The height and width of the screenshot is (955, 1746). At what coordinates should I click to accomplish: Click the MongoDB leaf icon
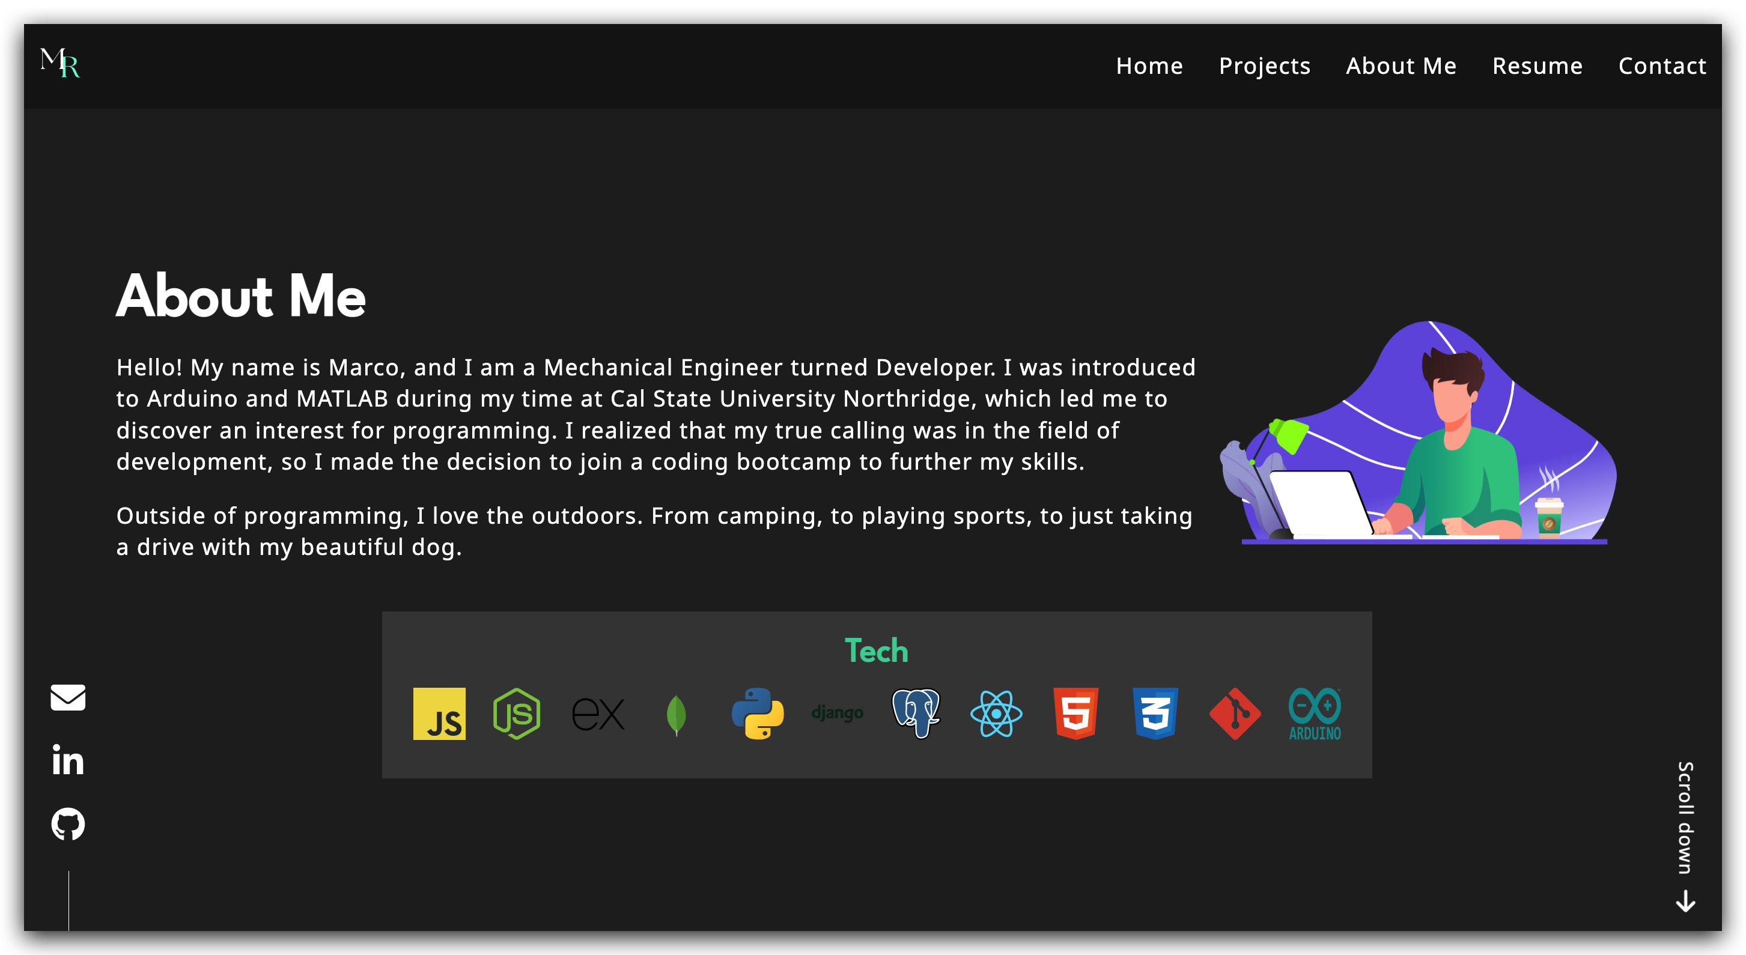click(677, 714)
